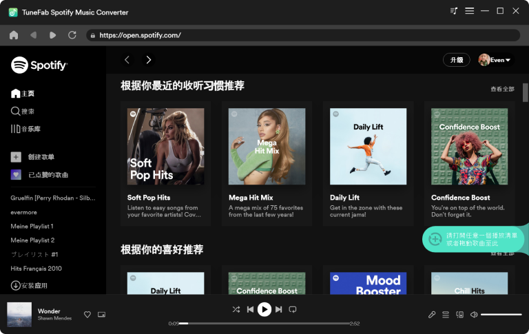Click the play button
Viewport: 529px width, 334px height.
click(264, 309)
